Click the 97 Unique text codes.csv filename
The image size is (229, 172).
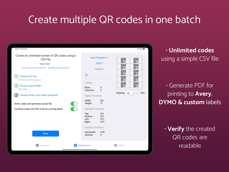(30, 80)
